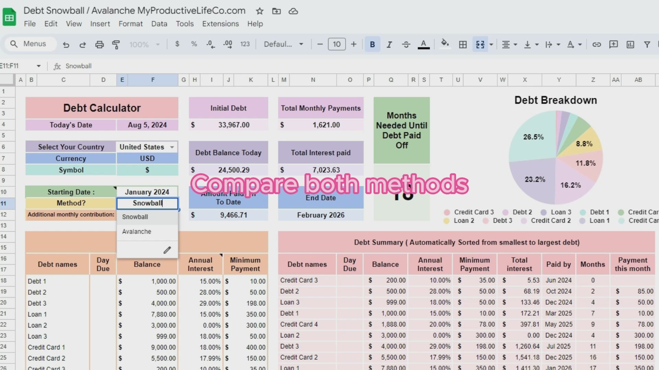This screenshot has width=659, height=370.
Task: Expand the font selector dropdown
Action: click(x=301, y=44)
